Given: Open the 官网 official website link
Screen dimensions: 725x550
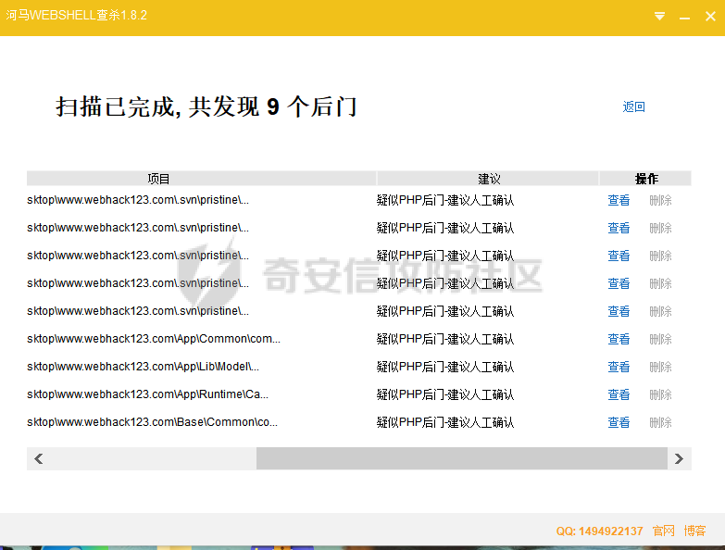Looking at the screenshot, I should 663,531.
